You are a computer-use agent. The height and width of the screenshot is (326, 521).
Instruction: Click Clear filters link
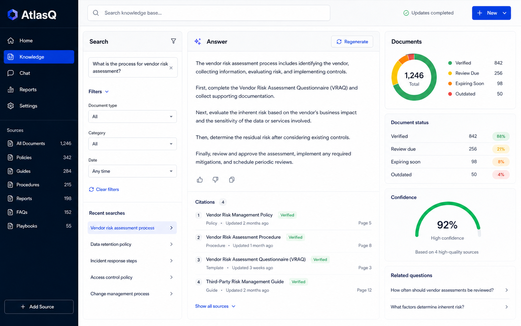(104, 189)
